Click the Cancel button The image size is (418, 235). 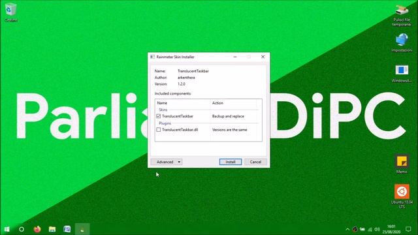[255, 162]
